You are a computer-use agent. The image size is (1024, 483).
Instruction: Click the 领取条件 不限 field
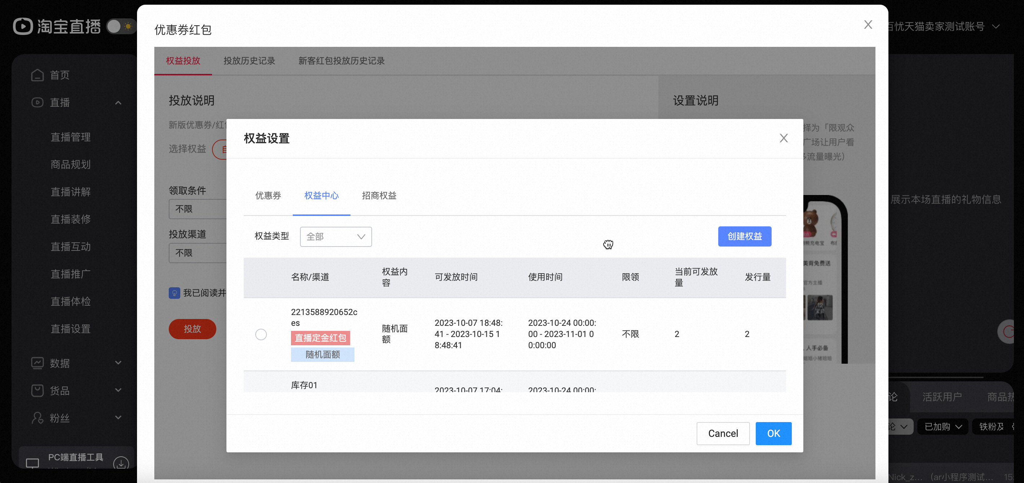[x=198, y=209]
